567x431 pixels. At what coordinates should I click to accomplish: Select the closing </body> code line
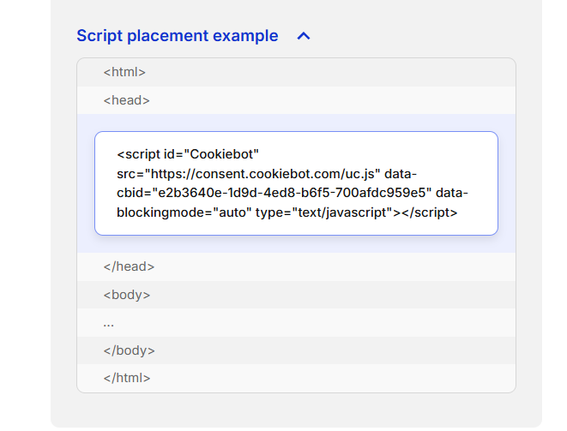[129, 350]
